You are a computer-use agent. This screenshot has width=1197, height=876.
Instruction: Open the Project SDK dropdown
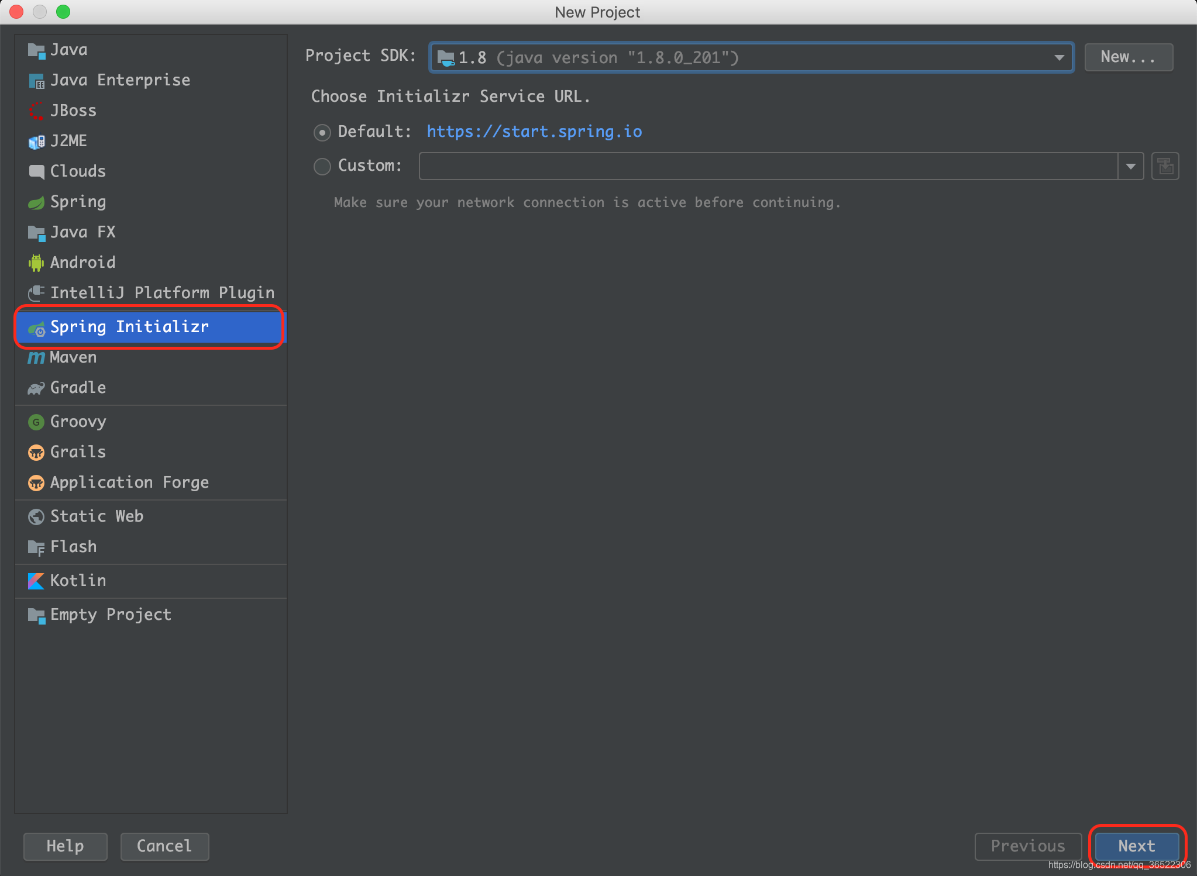(751, 57)
